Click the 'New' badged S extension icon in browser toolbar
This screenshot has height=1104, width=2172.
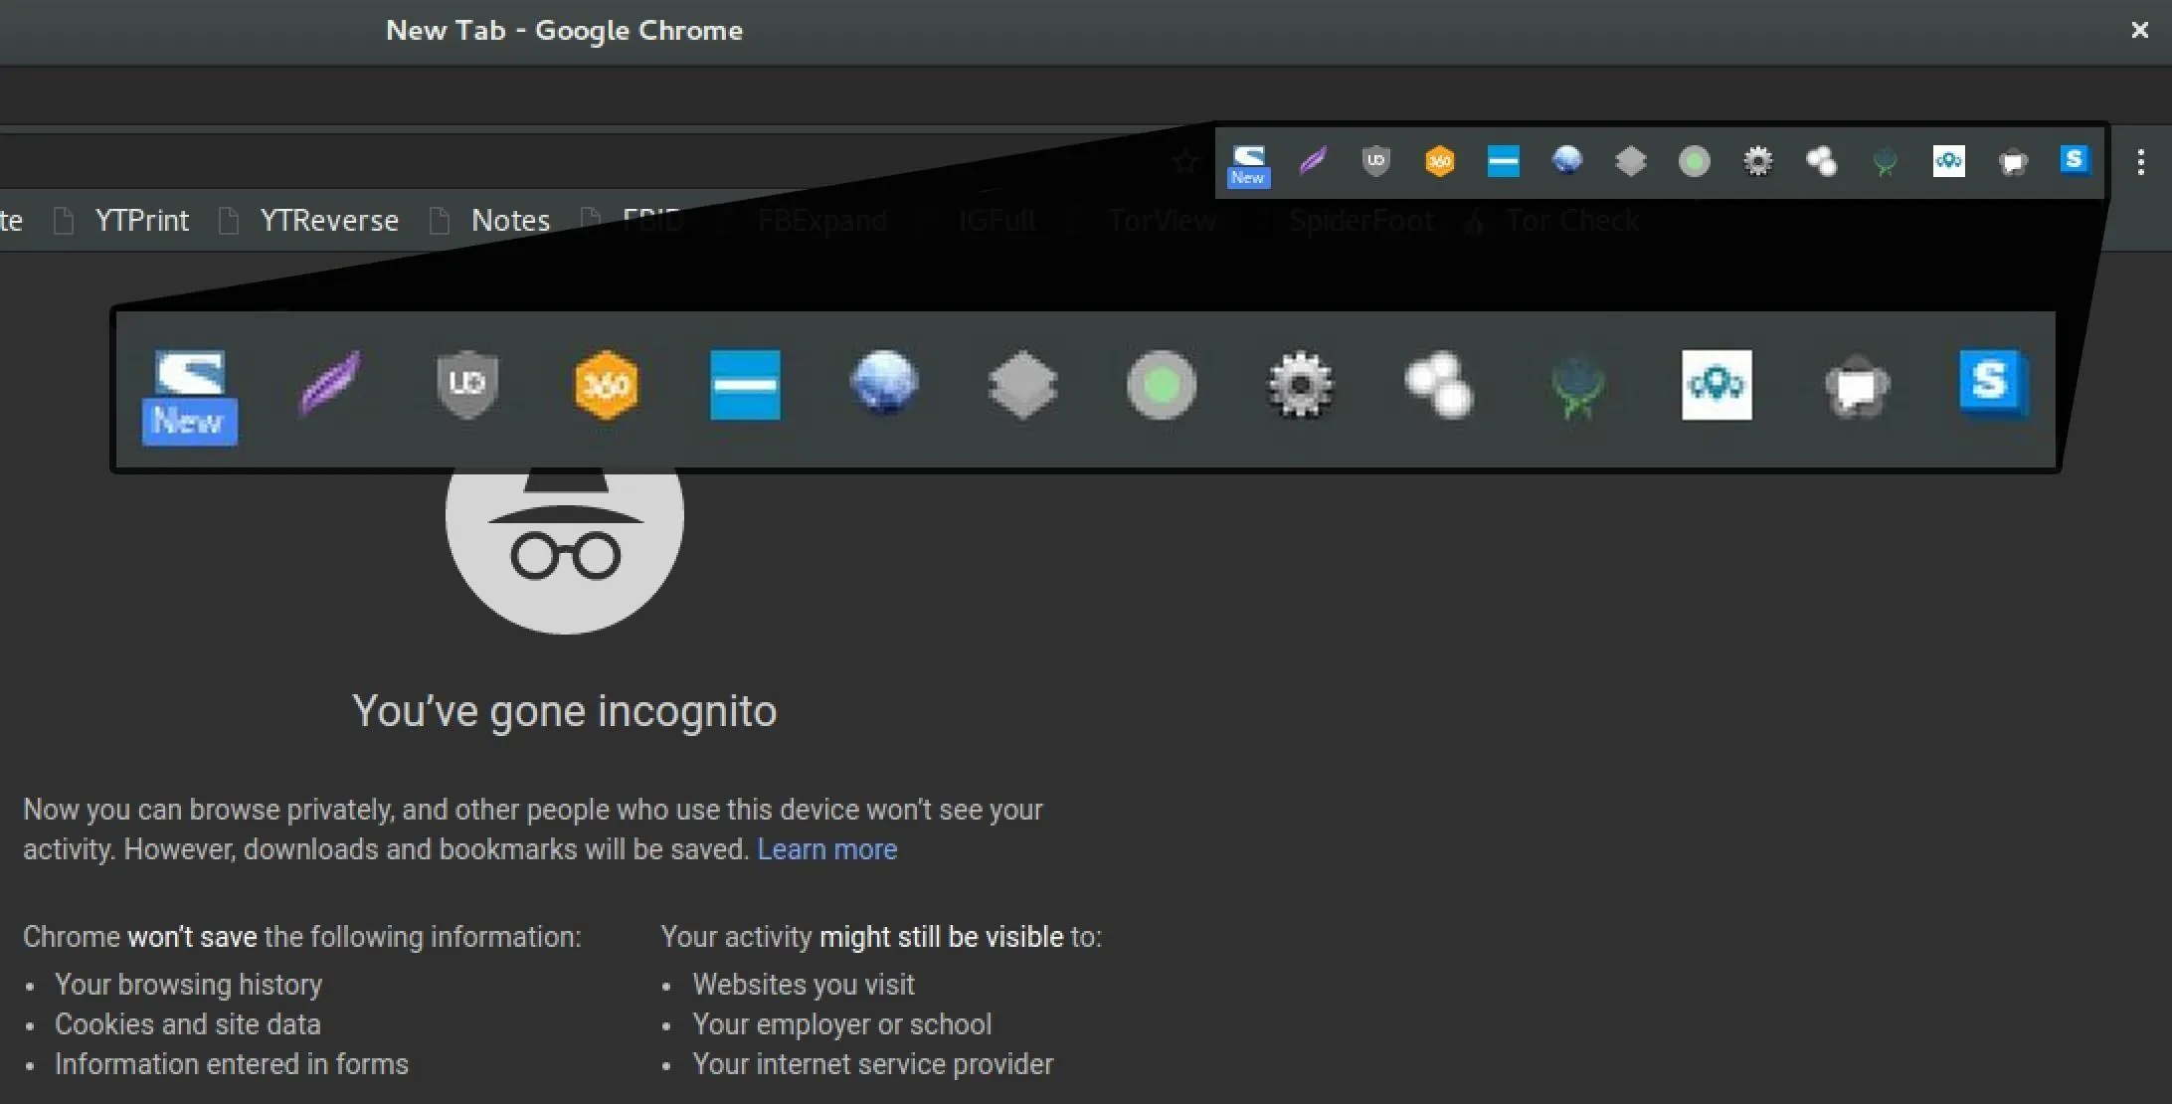1248,165
